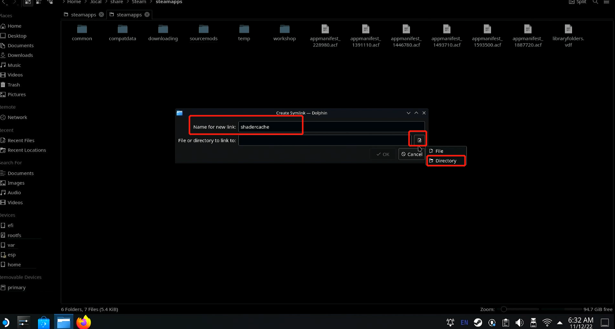Cancel the Create Symlink dialog
The height and width of the screenshot is (329, 615).
[412, 154]
